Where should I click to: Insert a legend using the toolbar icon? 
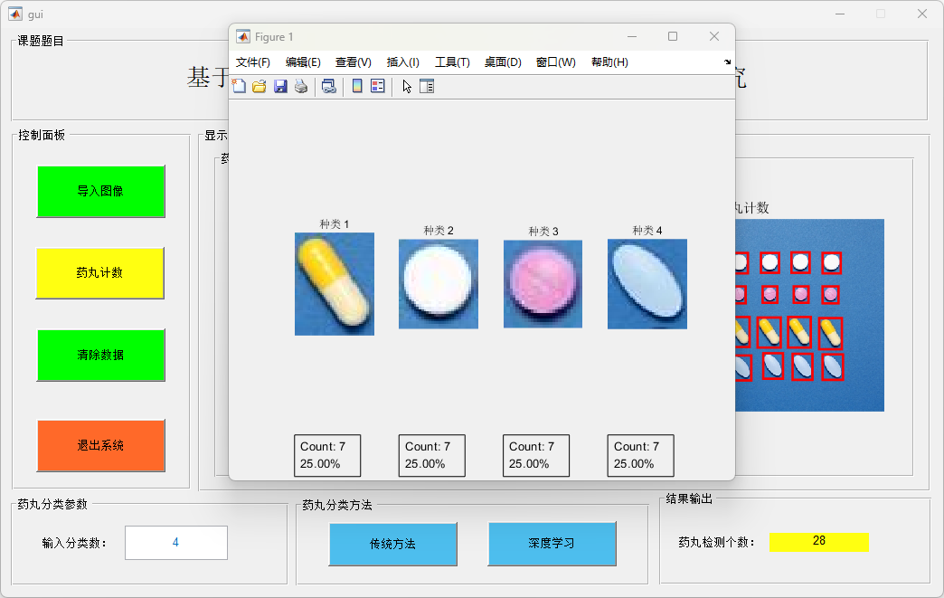(378, 86)
